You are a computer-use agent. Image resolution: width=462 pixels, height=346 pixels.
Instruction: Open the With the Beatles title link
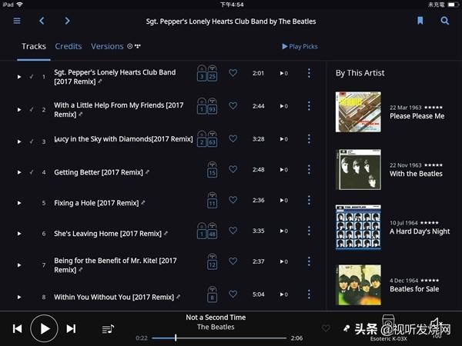[416, 174]
